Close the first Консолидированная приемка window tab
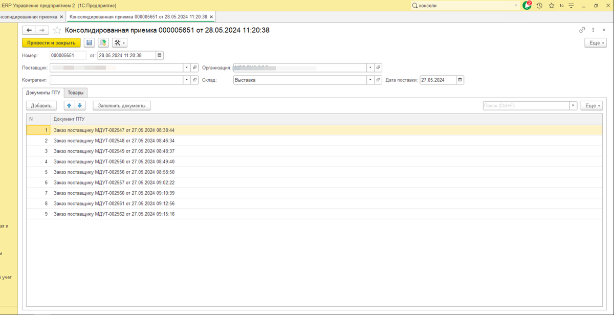The image size is (614, 315). click(x=61, y=17)
